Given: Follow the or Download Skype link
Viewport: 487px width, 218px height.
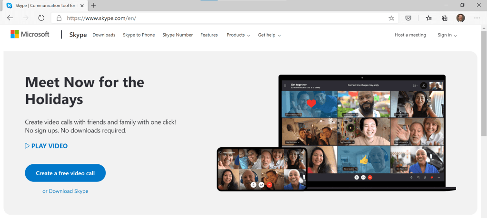Looking at the screenshot, I should 65,191.
